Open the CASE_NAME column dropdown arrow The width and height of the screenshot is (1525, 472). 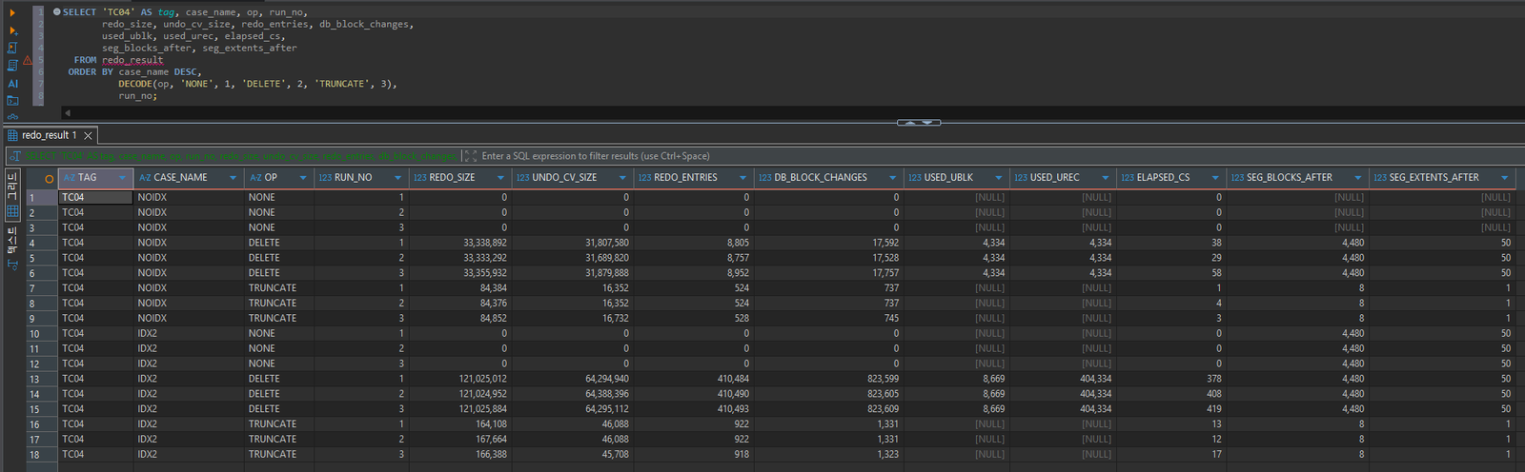point(233,178)
